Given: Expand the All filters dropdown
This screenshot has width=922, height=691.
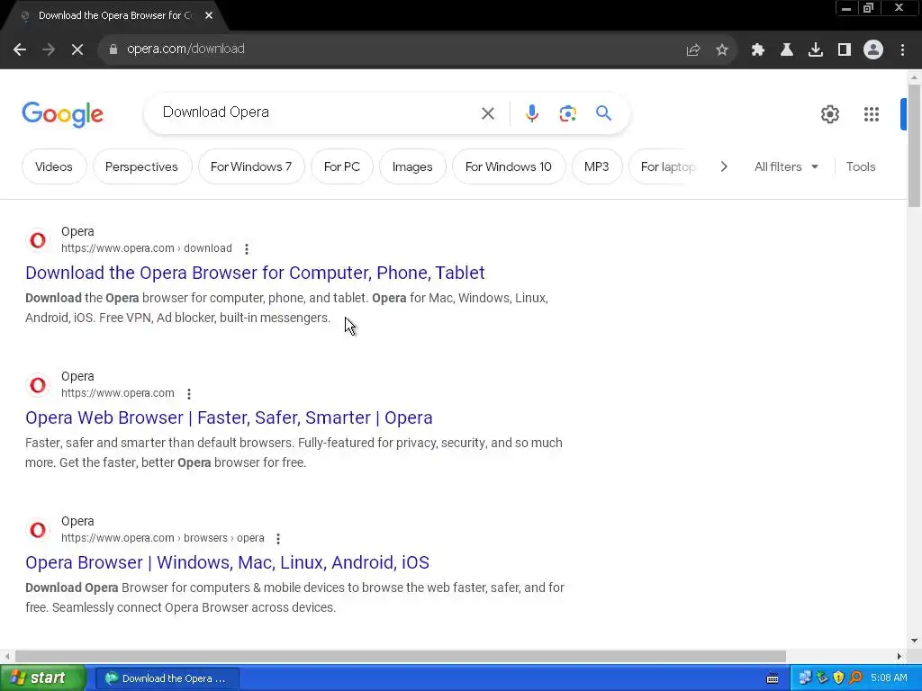Looking at the screenshot, I should [x=786, y=166].
